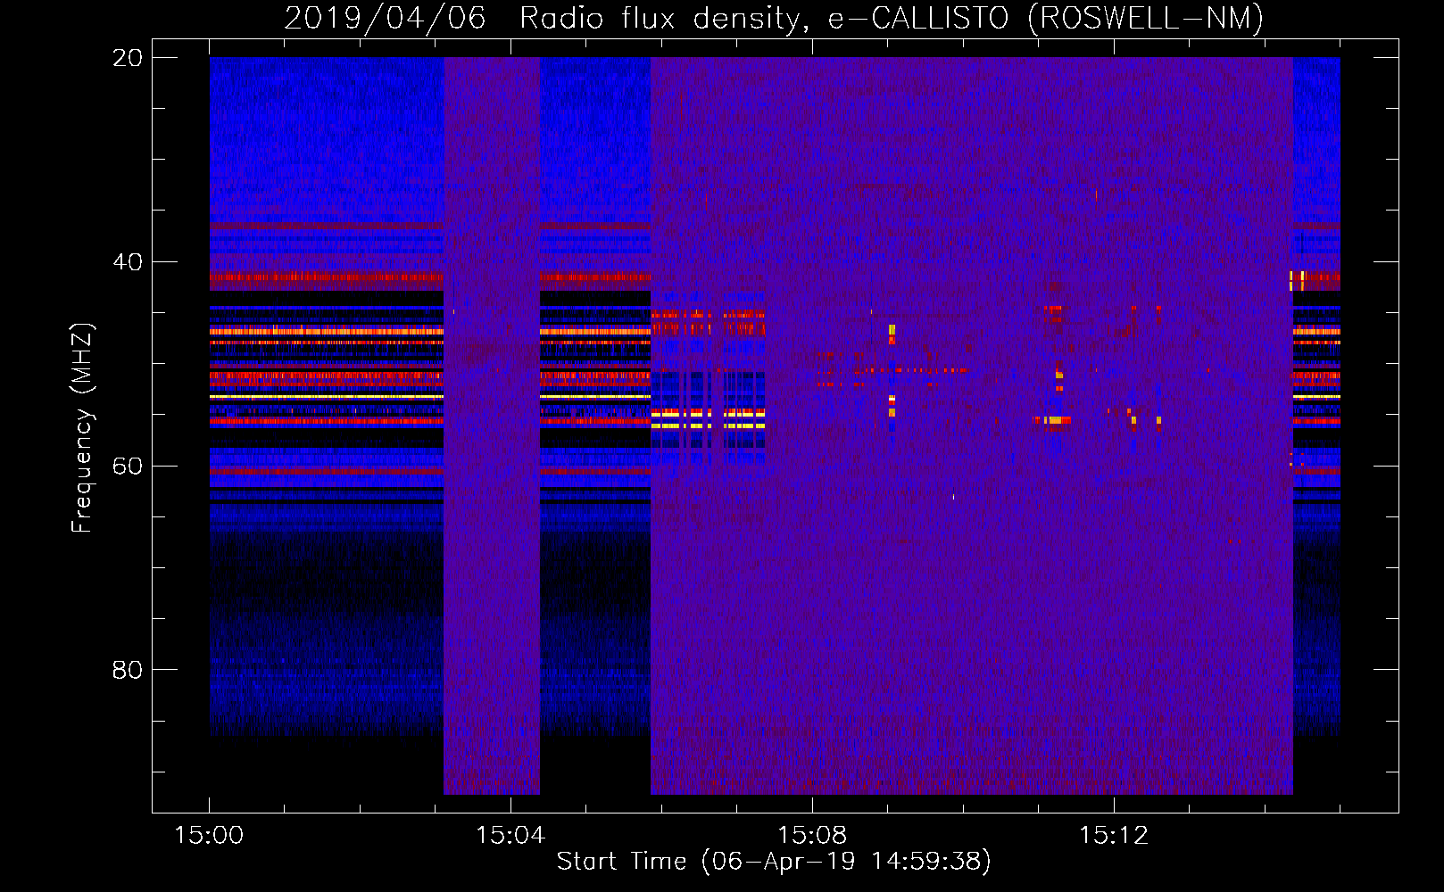1444x892 pixels.
Task: Click the 15:12 time tick label
Action: tap(1114, 836)
